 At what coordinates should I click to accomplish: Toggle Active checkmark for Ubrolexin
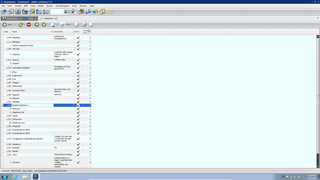78,162
